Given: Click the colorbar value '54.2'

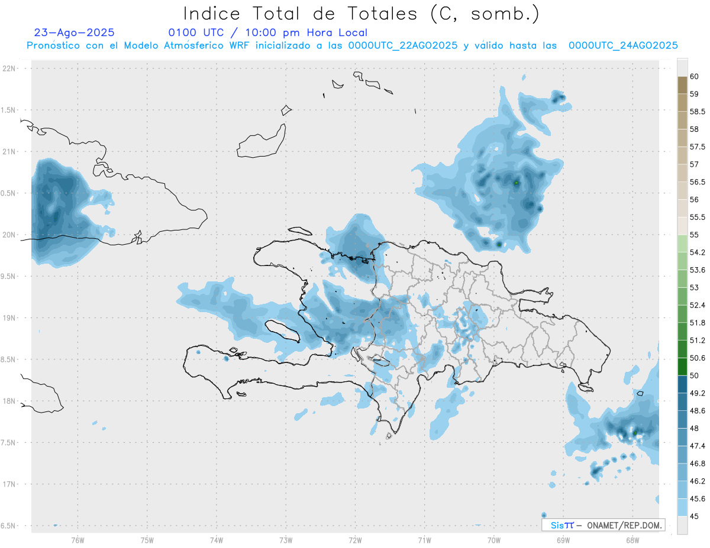Looking at the screenshot, I should click(x=698, y=252).
